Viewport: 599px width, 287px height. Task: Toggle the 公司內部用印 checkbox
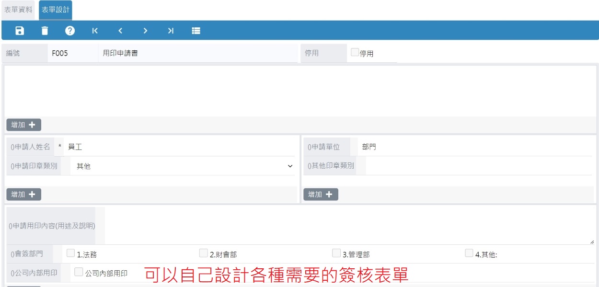(78, 271)
